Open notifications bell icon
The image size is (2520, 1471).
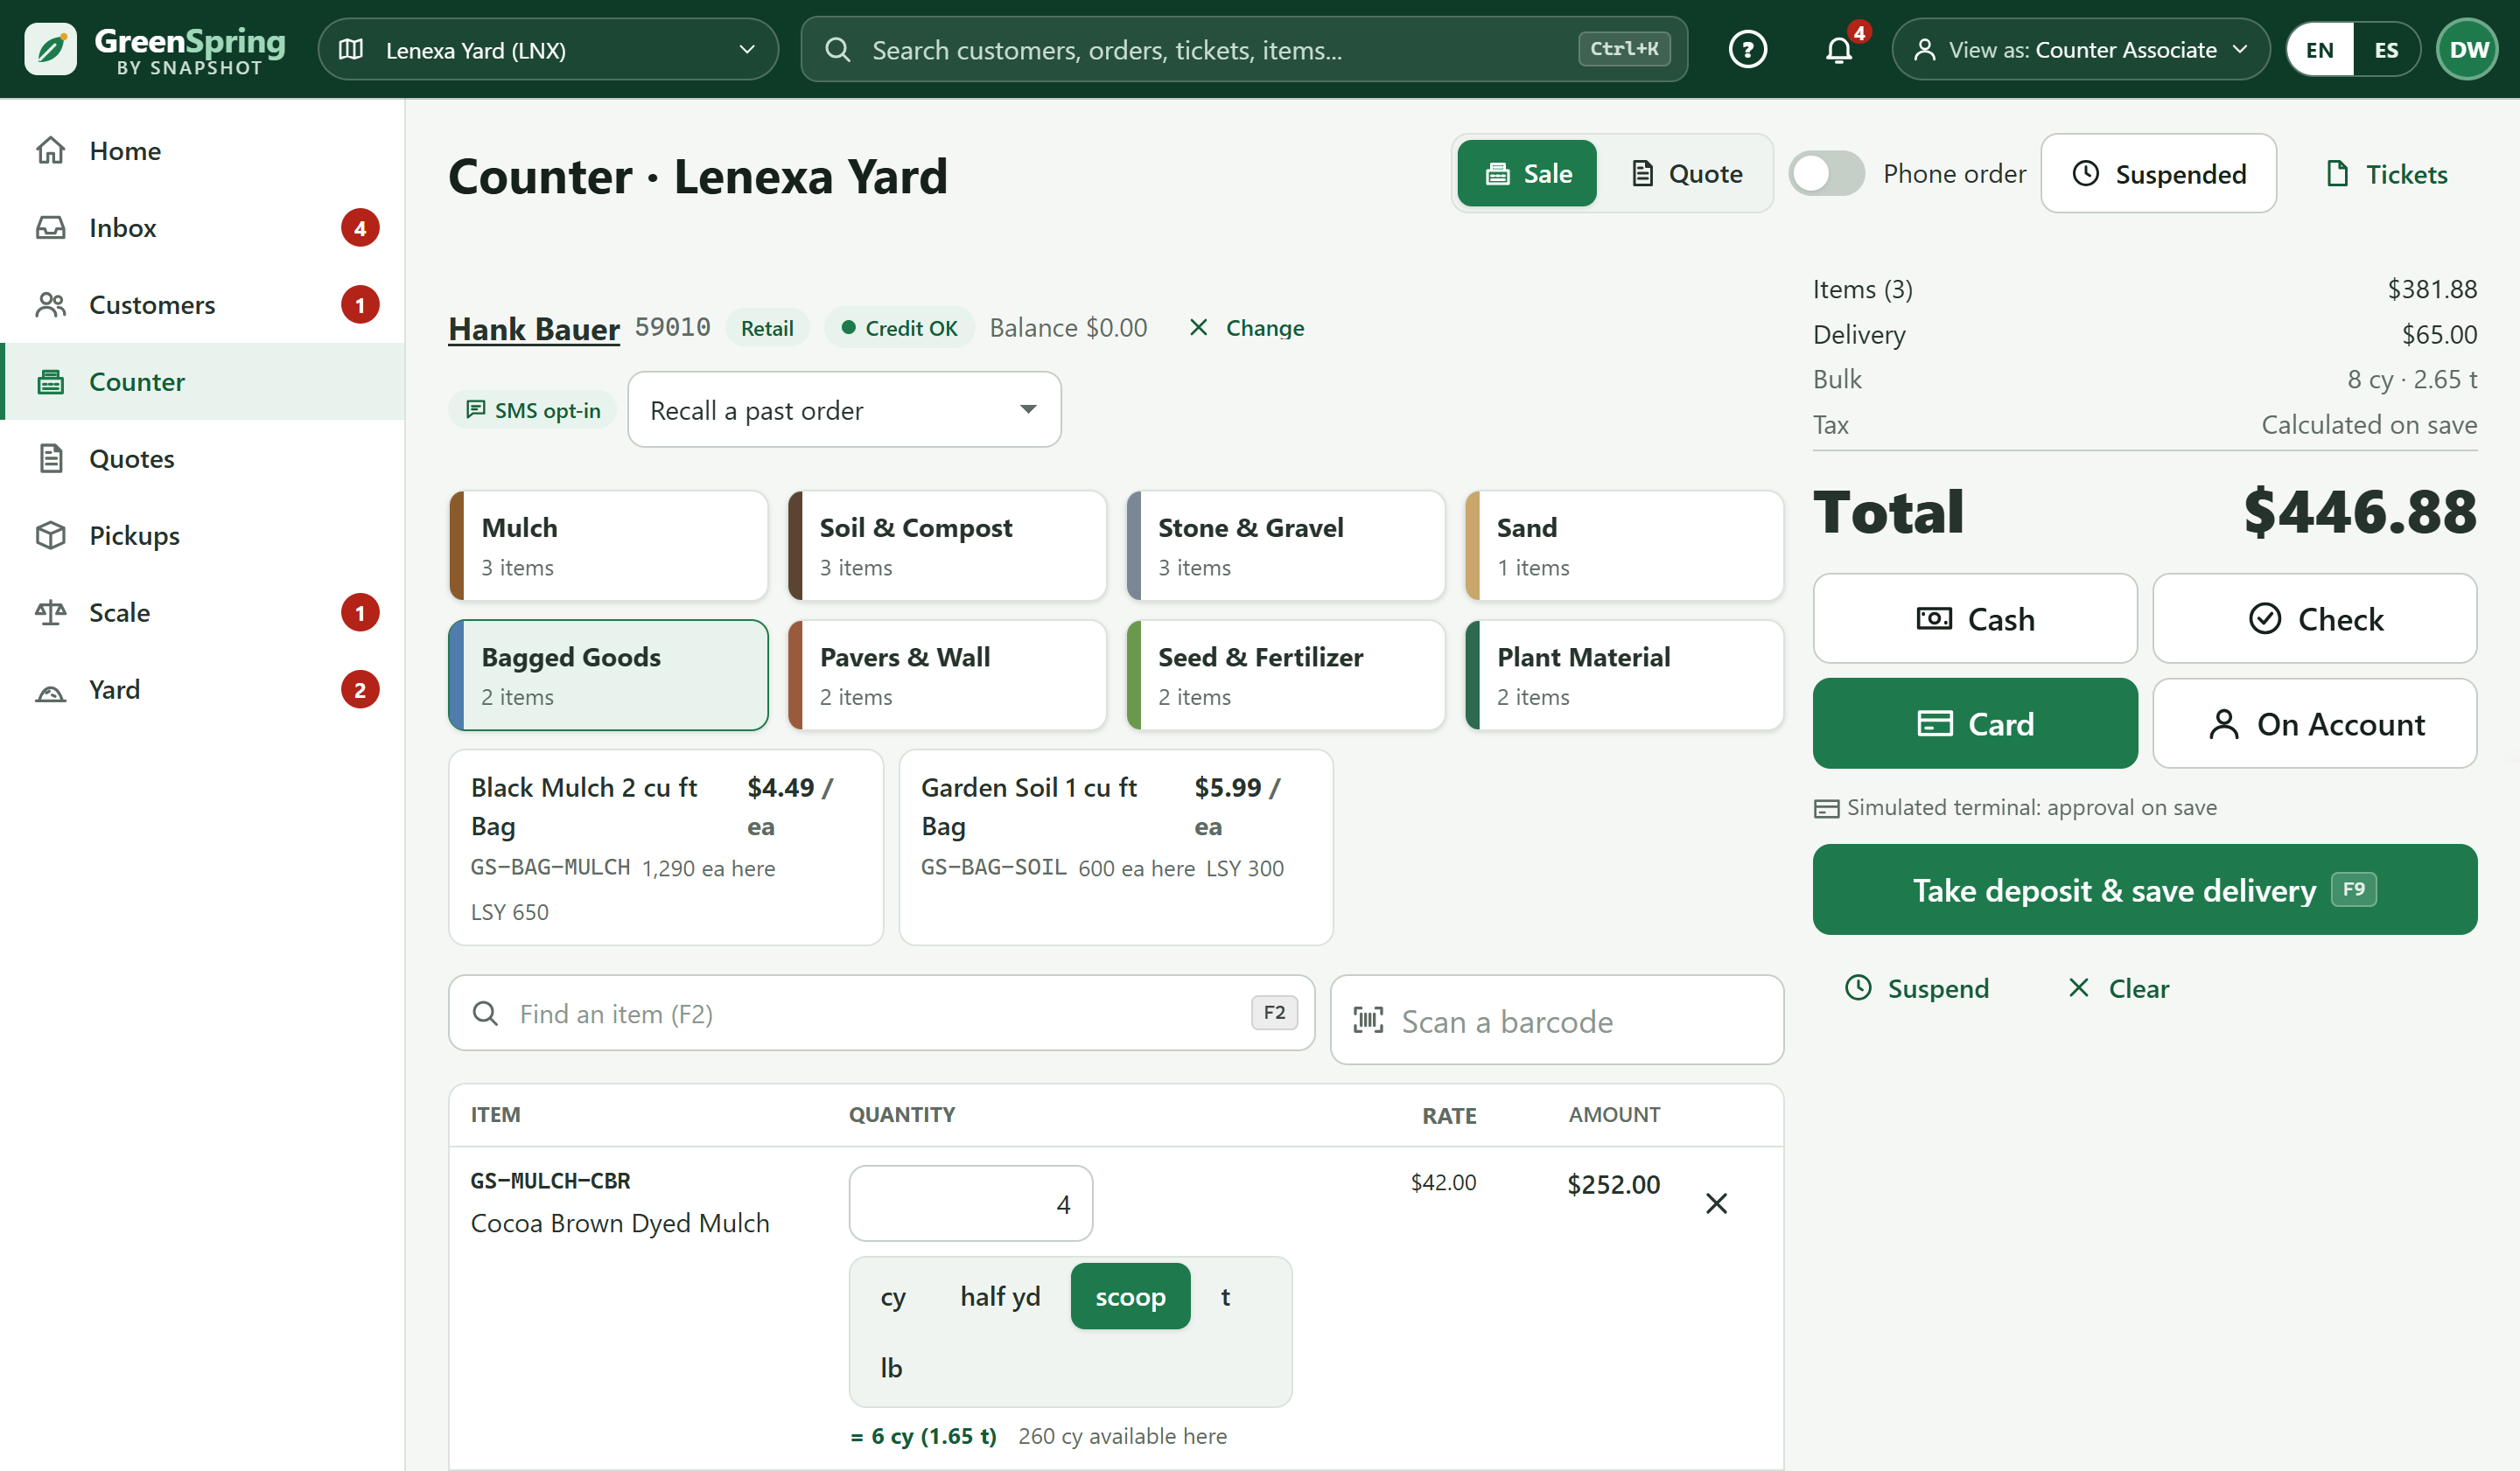(1838, 49)
